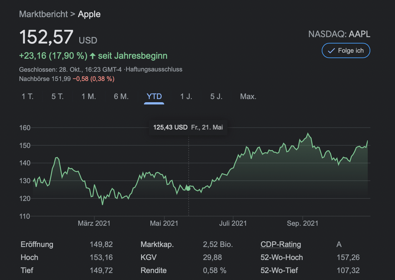Click the Apple breadcrumb title
The image size is (395, 280).
[x=89, y=14]
